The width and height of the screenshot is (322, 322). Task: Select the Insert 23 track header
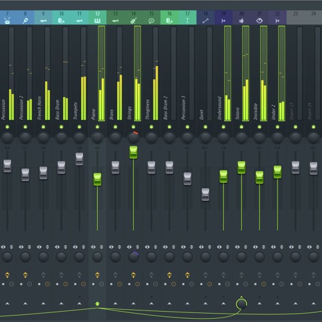pyautogui.click(x=296, y=17)
